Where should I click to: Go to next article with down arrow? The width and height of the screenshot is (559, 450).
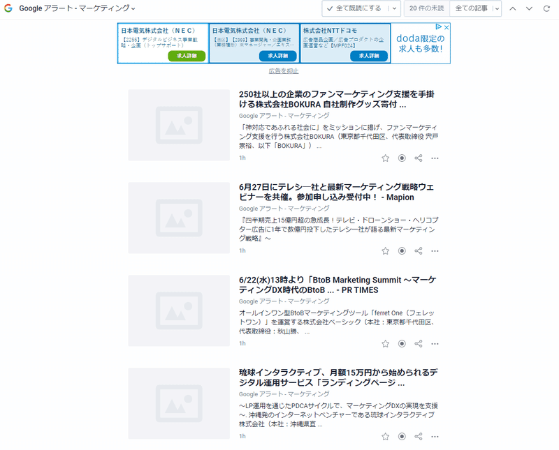[529, 8]
